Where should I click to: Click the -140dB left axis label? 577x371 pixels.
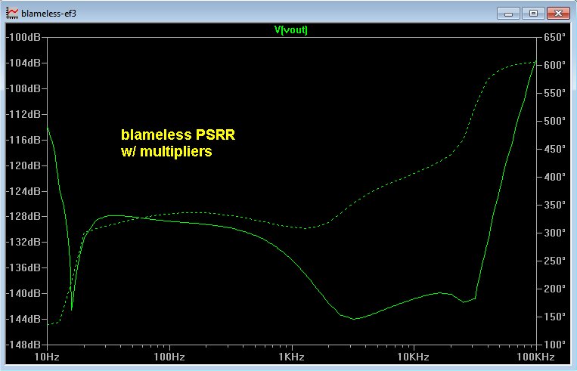tap(23, 293)
